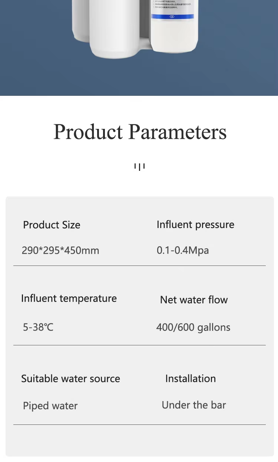Viewport: 278px width, 462px height.
Task: Select the Installation label
Action: (191, 378)
